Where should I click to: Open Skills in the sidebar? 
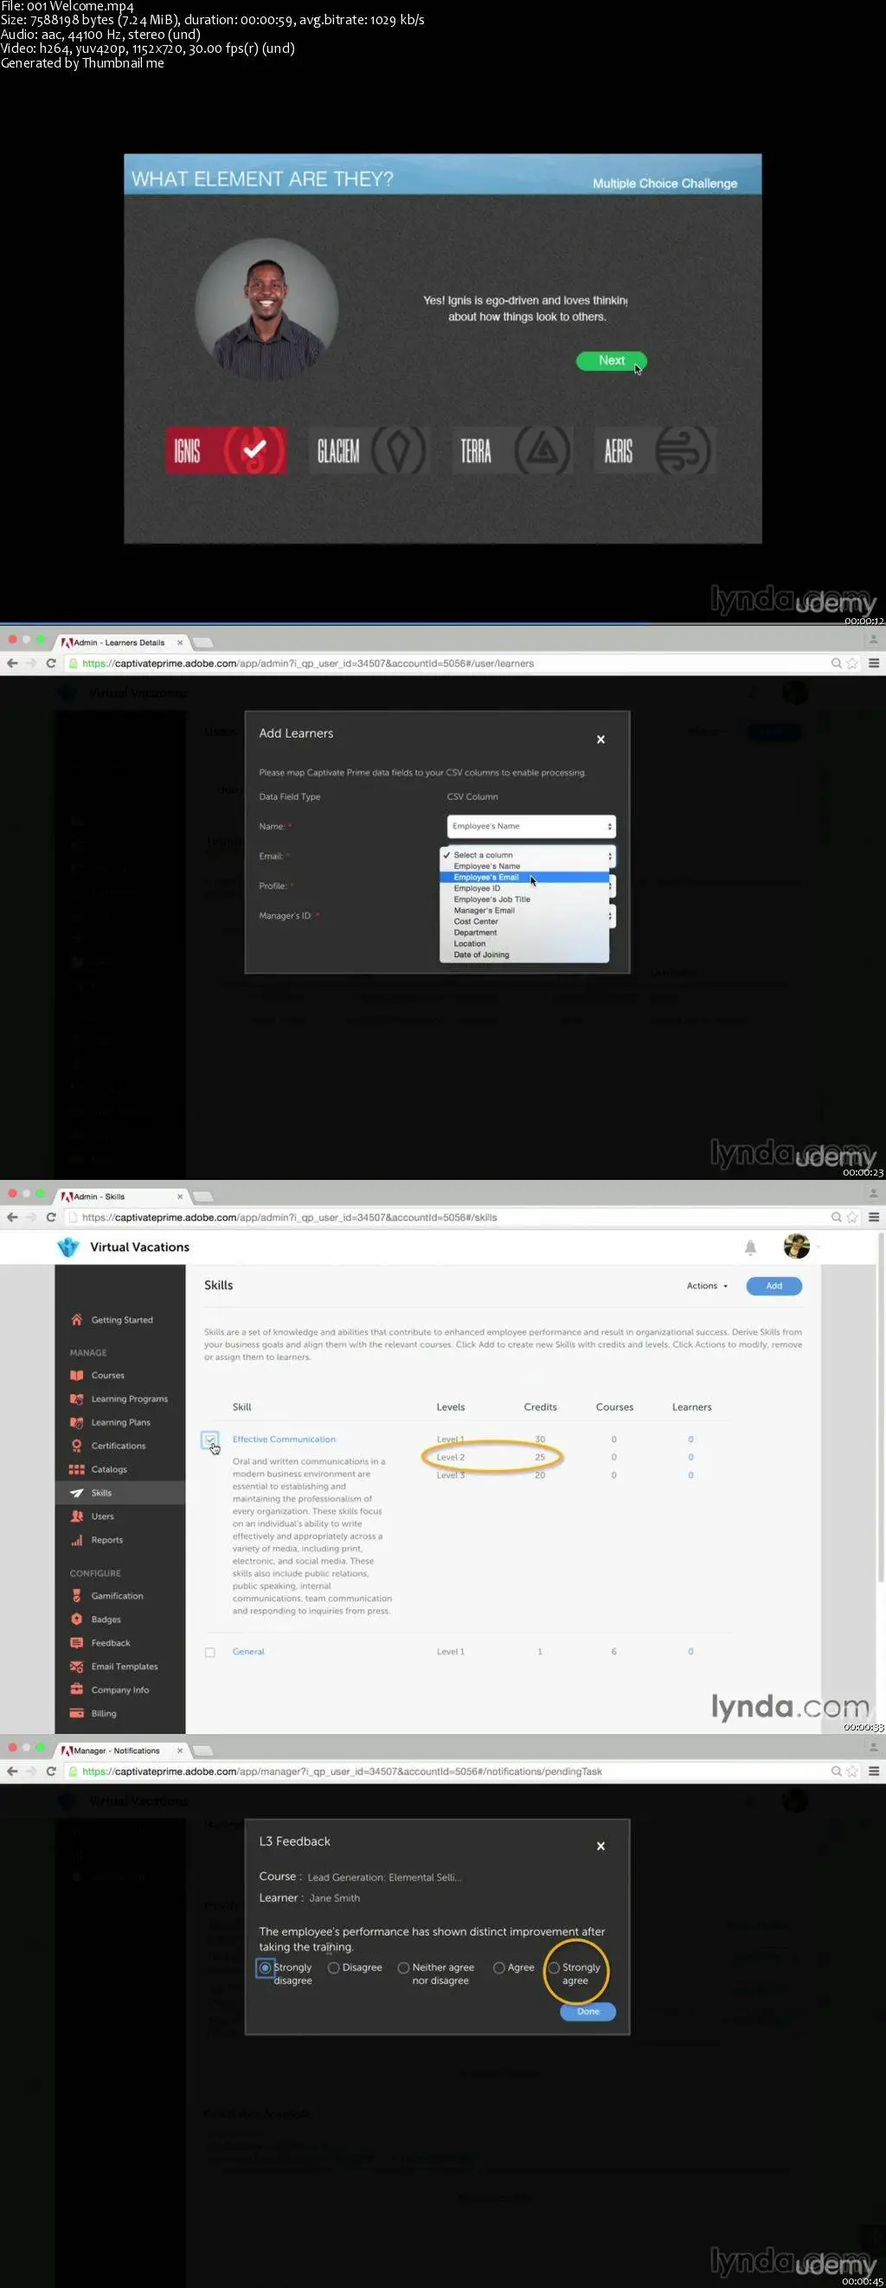point(121,1493)
